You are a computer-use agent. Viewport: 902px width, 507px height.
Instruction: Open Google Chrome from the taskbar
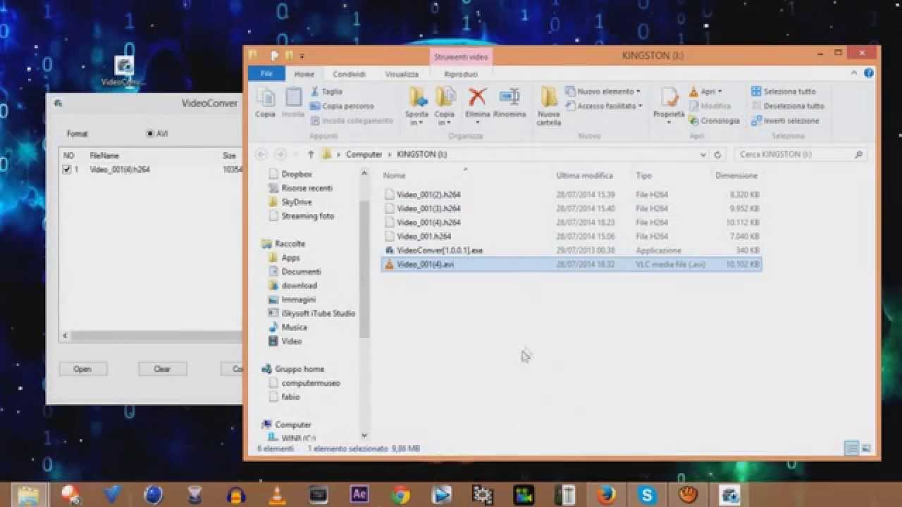401,495
